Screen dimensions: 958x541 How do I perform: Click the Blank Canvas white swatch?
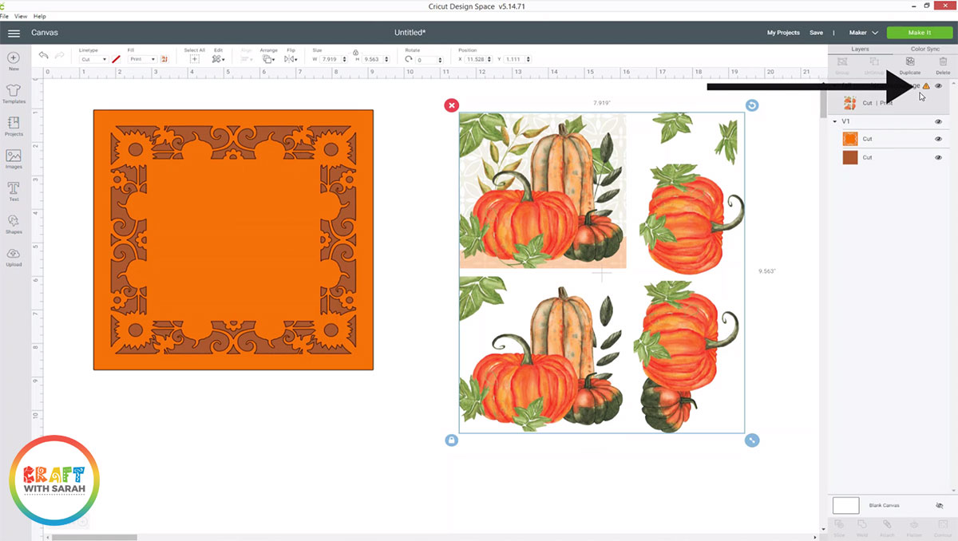[x=846, y=505]
